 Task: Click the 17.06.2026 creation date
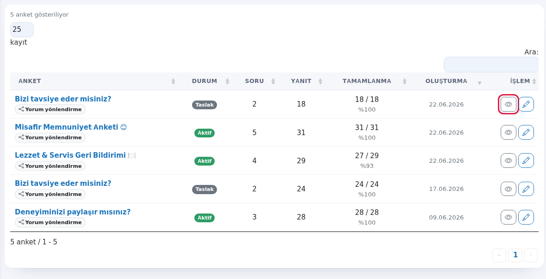tap(447, 189)
